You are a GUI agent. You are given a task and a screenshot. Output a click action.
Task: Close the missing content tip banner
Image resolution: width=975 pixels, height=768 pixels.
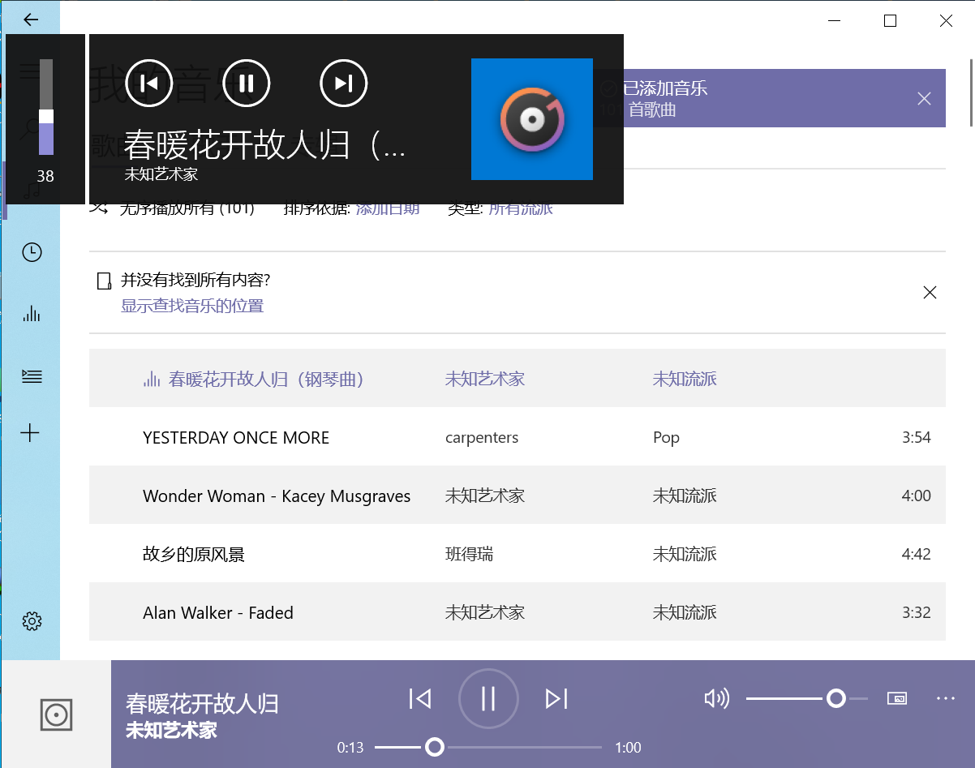click(930, 293)
